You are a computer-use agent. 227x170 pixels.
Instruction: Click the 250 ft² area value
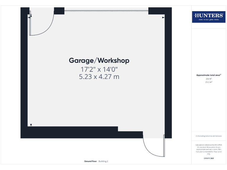[x=209, y=79]
